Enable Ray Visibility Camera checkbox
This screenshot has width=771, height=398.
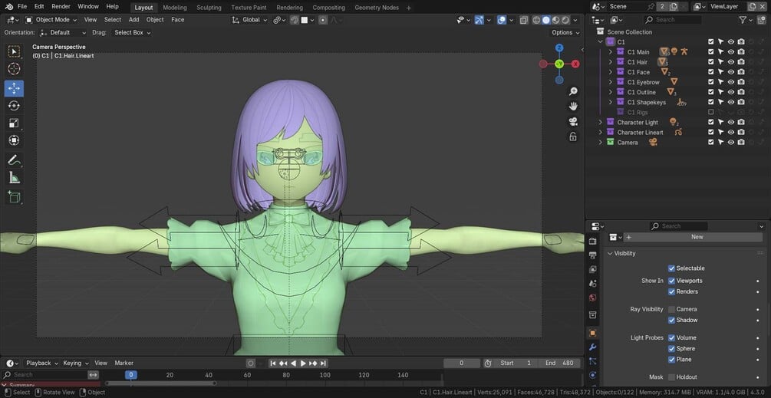pos(671,309)
